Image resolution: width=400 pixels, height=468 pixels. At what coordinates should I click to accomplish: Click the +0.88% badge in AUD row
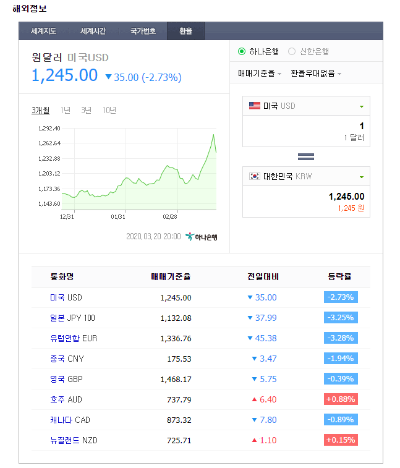(x=341, y=399)
